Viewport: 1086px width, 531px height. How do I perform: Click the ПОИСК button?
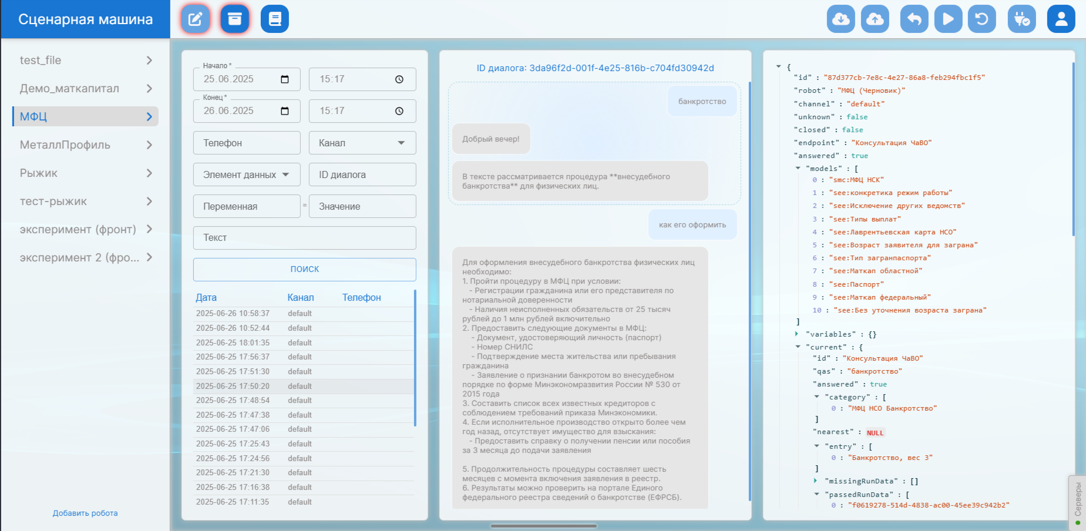point(304,269)
